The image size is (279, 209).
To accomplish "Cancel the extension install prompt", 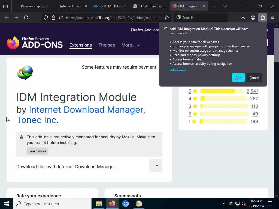I will tap(254, 78).
